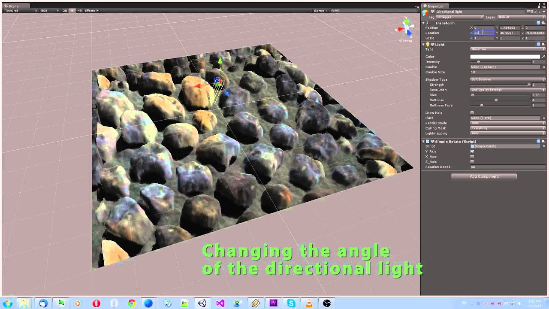Toggle scene audio speaker icon
This screenshot has height=309, width=549.
click(x=80, y=10)
